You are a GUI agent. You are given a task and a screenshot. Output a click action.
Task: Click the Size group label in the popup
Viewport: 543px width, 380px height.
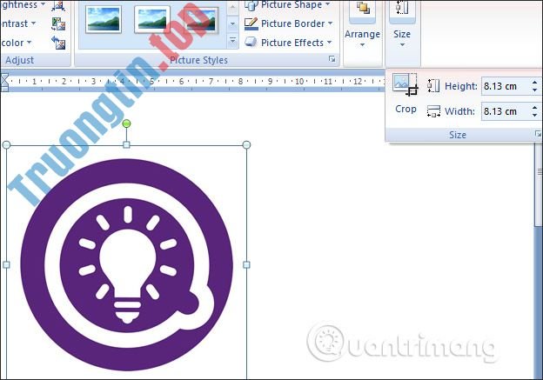tap(458, 135)
